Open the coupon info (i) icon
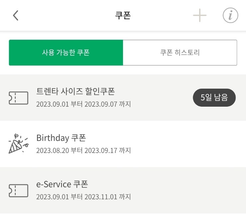 (x=230, y=16)
